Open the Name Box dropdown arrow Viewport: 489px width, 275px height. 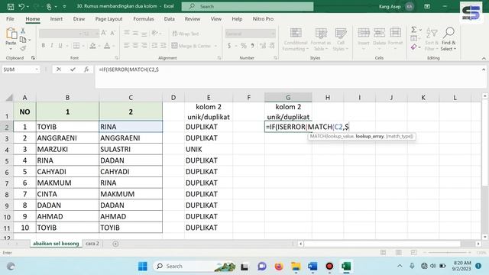[37, 70]
